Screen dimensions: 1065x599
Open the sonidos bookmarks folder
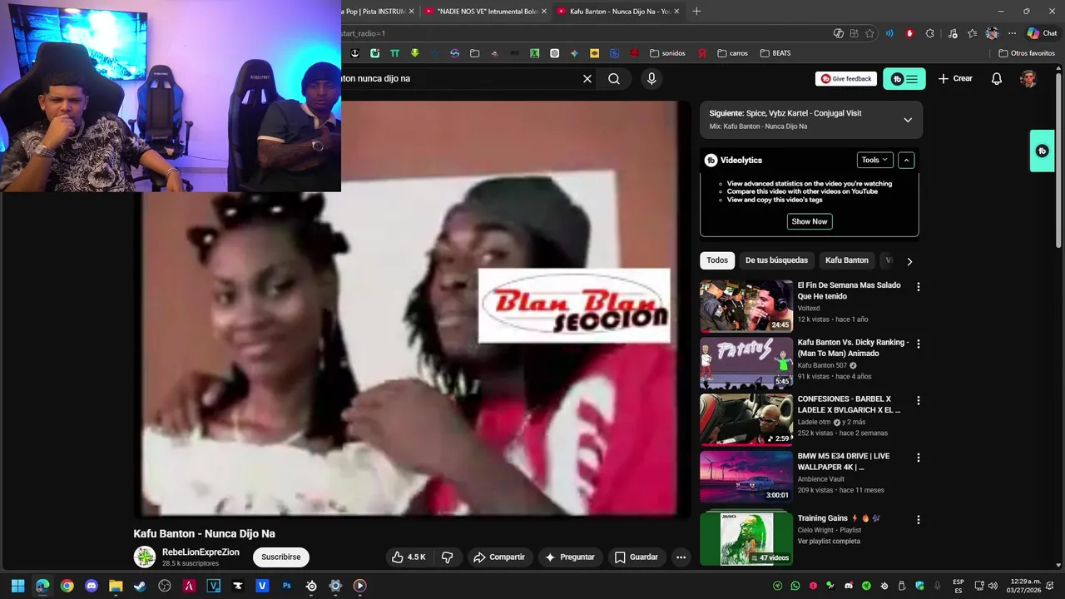tap(667, 53)
